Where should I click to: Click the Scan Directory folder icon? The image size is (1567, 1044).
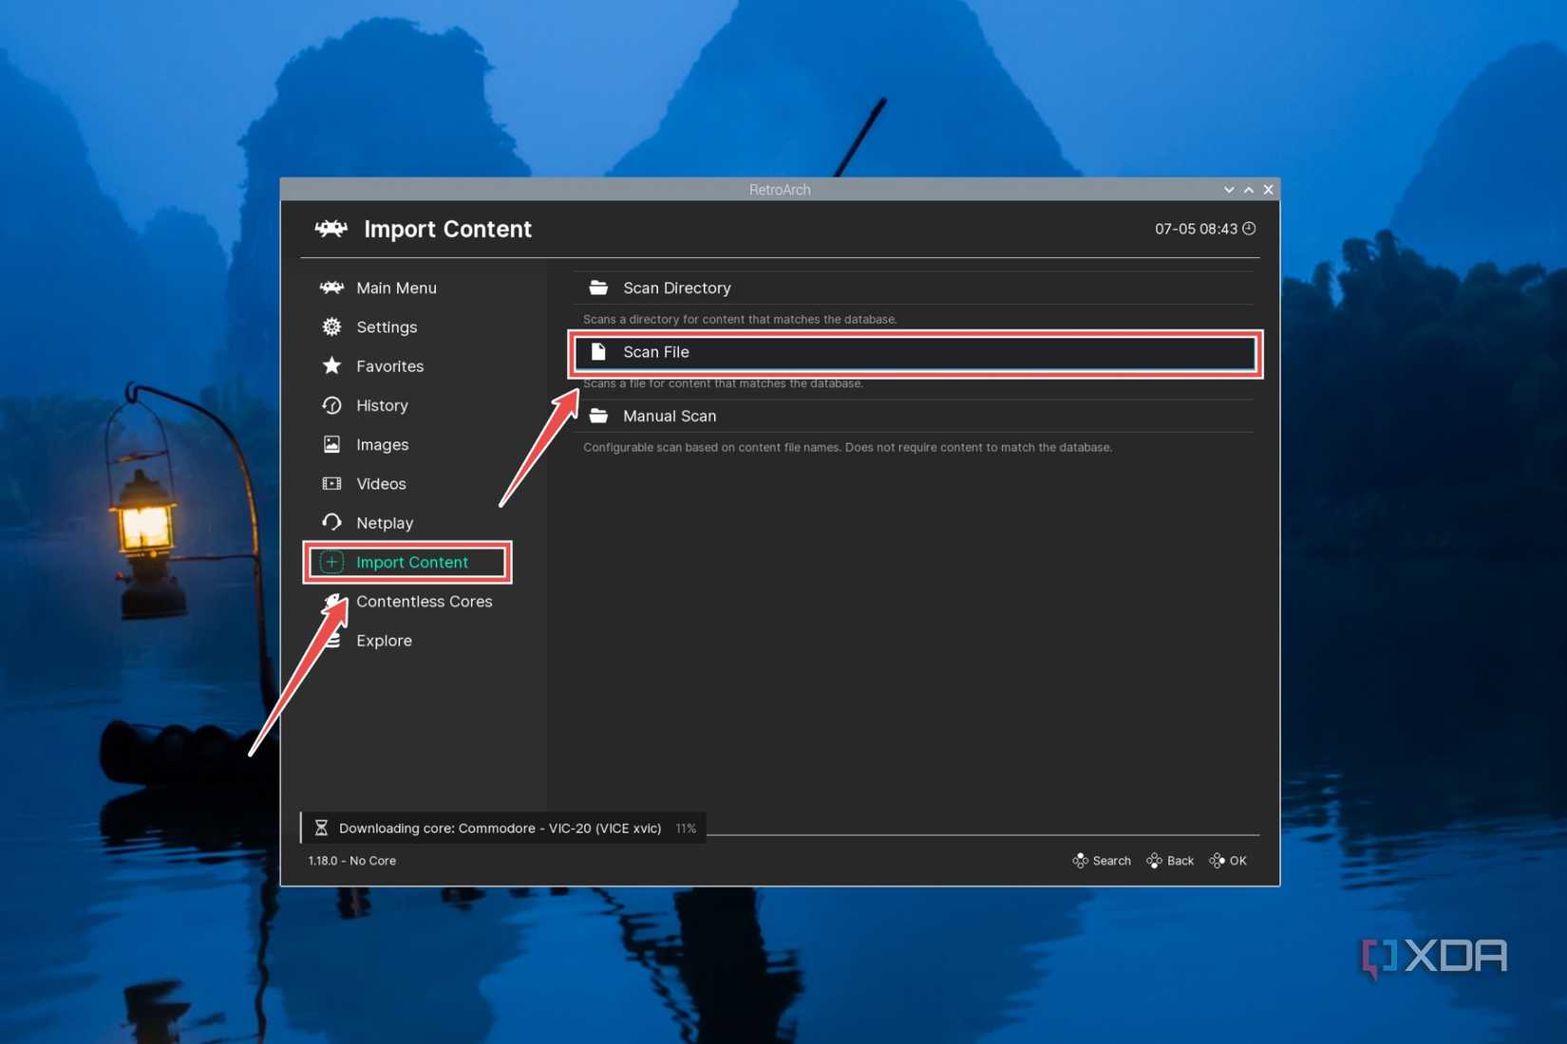tap(598, 287)
